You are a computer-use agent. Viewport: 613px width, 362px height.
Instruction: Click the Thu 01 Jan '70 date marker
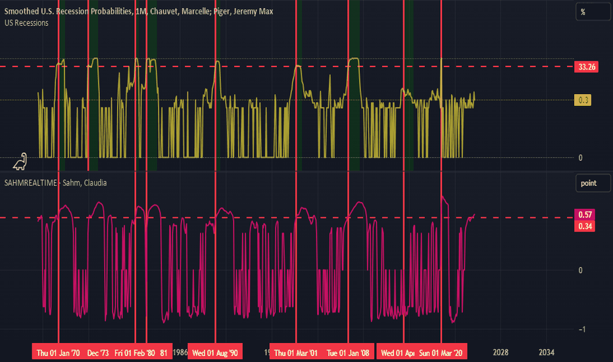58,353
